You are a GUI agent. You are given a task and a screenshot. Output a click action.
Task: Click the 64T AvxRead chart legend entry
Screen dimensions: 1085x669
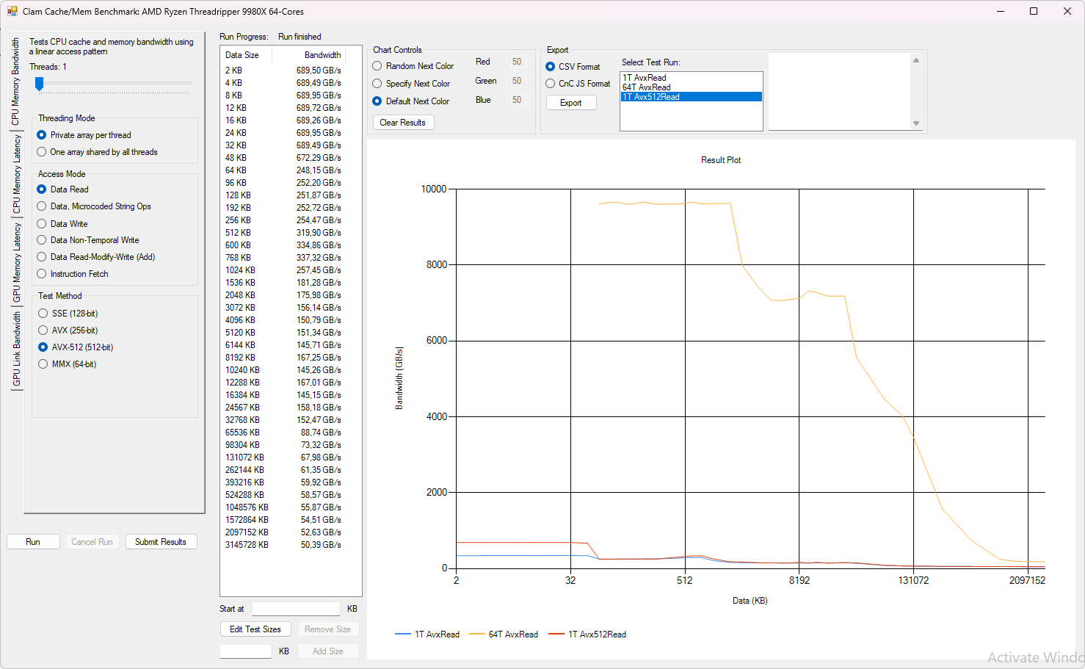pos(504,634)
